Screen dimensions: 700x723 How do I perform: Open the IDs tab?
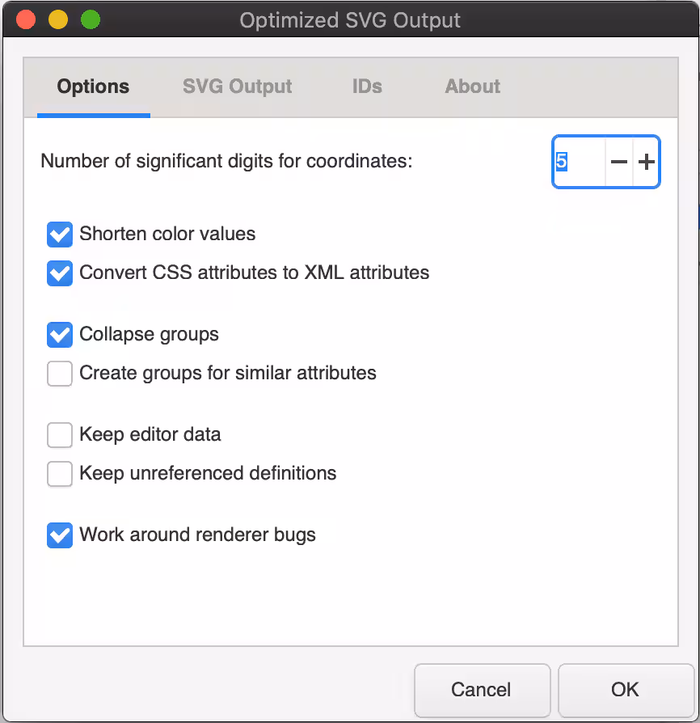367,87
